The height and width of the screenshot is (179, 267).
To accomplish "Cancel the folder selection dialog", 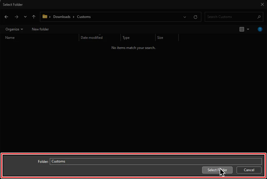I will (248, 170).
